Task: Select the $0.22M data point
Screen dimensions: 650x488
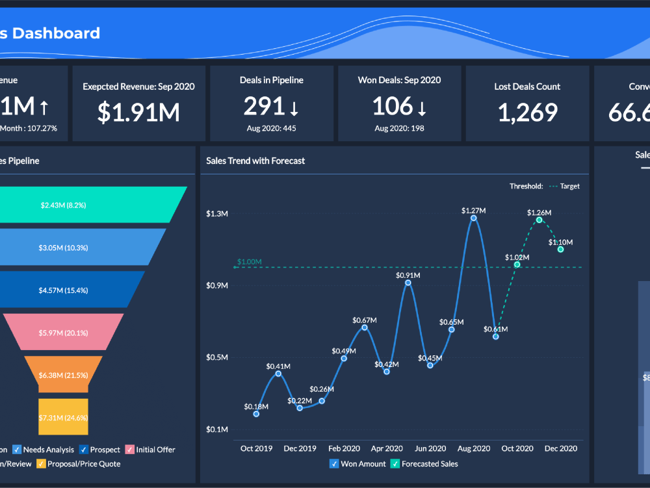Action: (300, 408)
